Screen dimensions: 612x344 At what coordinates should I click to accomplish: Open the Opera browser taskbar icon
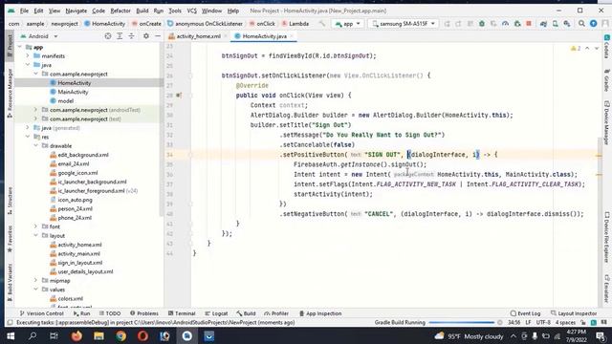pyautogui.click(x=142, y=335)
